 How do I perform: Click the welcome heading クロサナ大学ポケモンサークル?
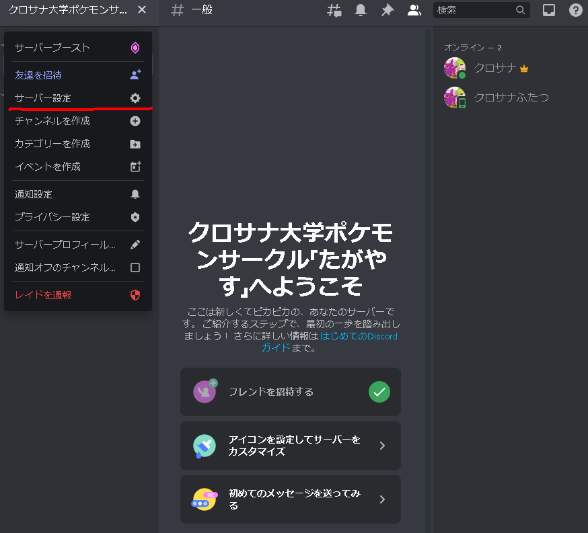point(291,259)
